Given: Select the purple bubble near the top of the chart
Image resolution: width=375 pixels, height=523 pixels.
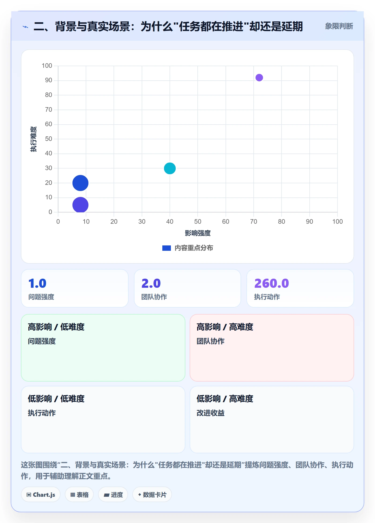Looking at the screenshot, I should (x=259, y=78).
